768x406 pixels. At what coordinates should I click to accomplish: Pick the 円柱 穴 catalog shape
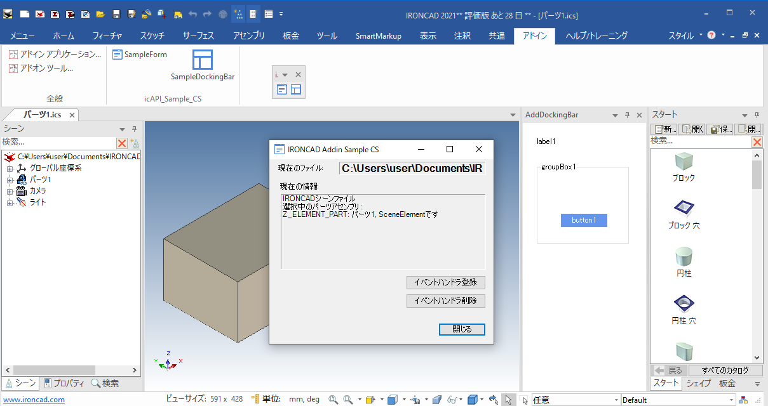pyautogui.click(x=684, y=310)
